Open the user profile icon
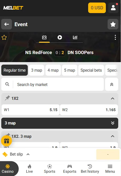121x176 pixels. coord(113,8)
